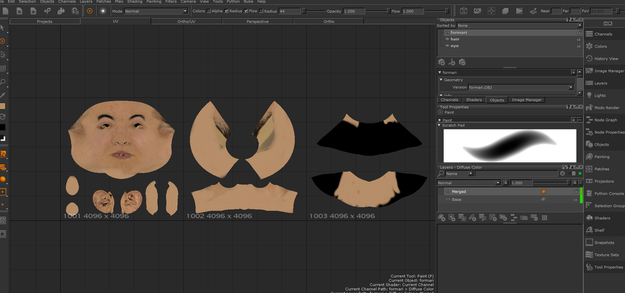Open the Filters menu
625x293 pixels.
click(x=170, y=2)
